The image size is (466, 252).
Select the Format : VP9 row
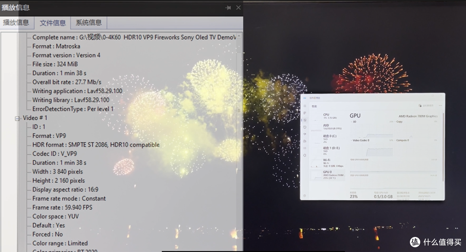pyautogui.click(x=49, y=136)
